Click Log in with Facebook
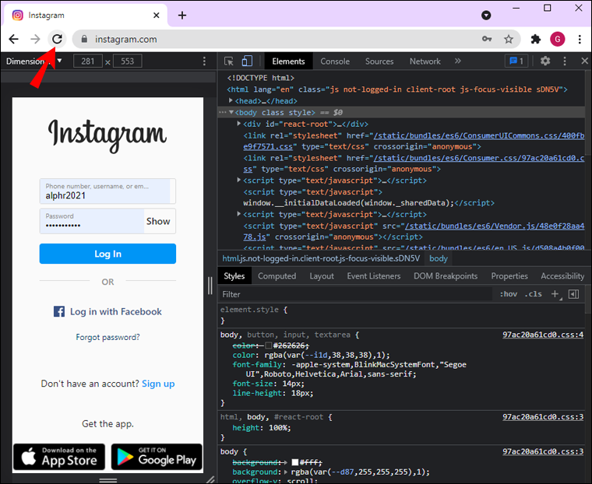Viewport: 592px width, 484px height. (x=107, y=311)
